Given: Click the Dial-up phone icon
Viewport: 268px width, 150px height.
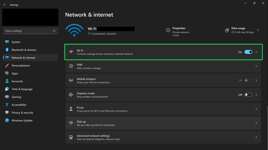Looking at the screenshot, I should coord(71,123).
